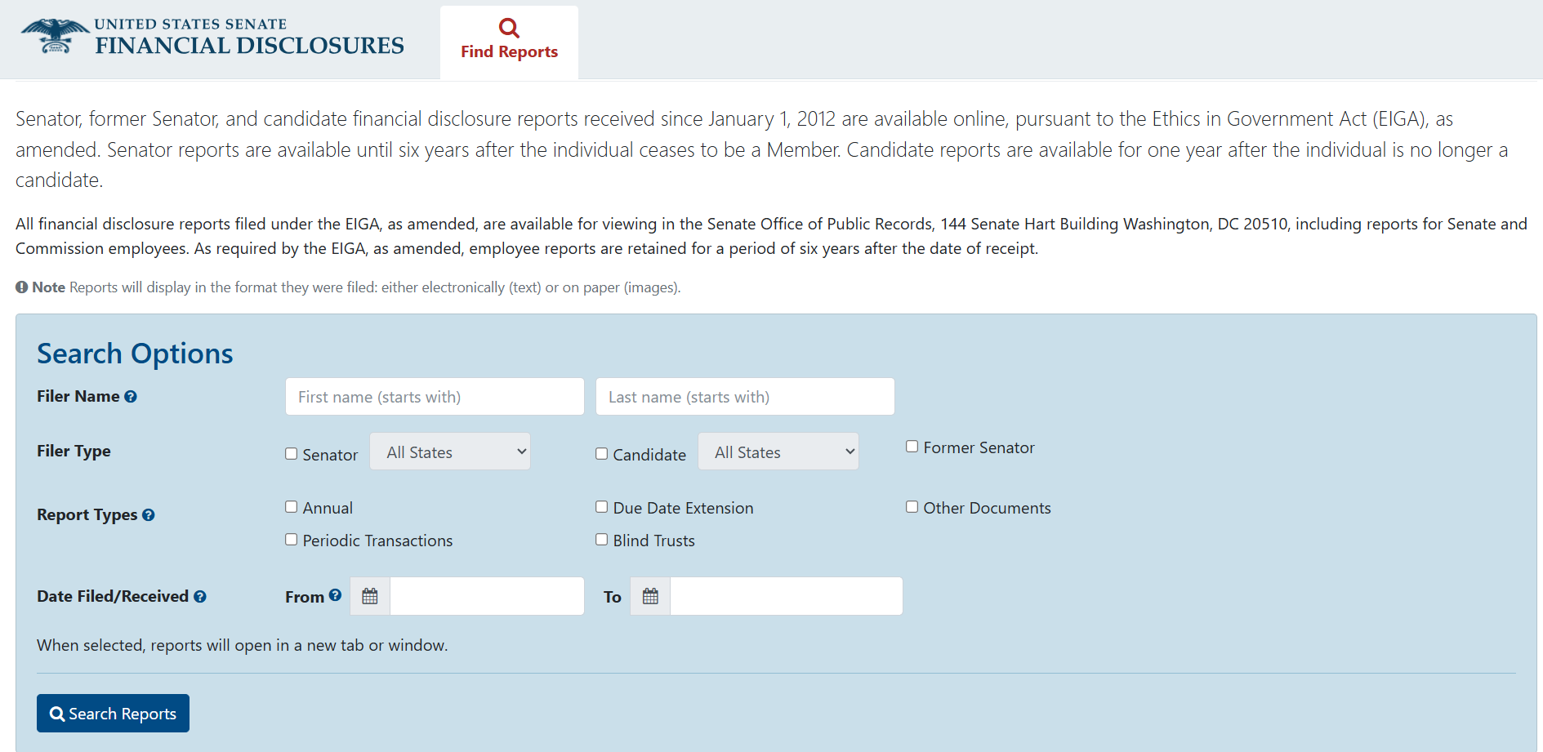Click the magnifier icon above Find Reports

(x=509, y=27)
